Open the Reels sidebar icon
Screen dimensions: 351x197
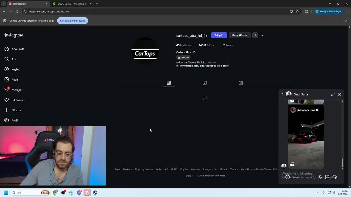point(7,79)
